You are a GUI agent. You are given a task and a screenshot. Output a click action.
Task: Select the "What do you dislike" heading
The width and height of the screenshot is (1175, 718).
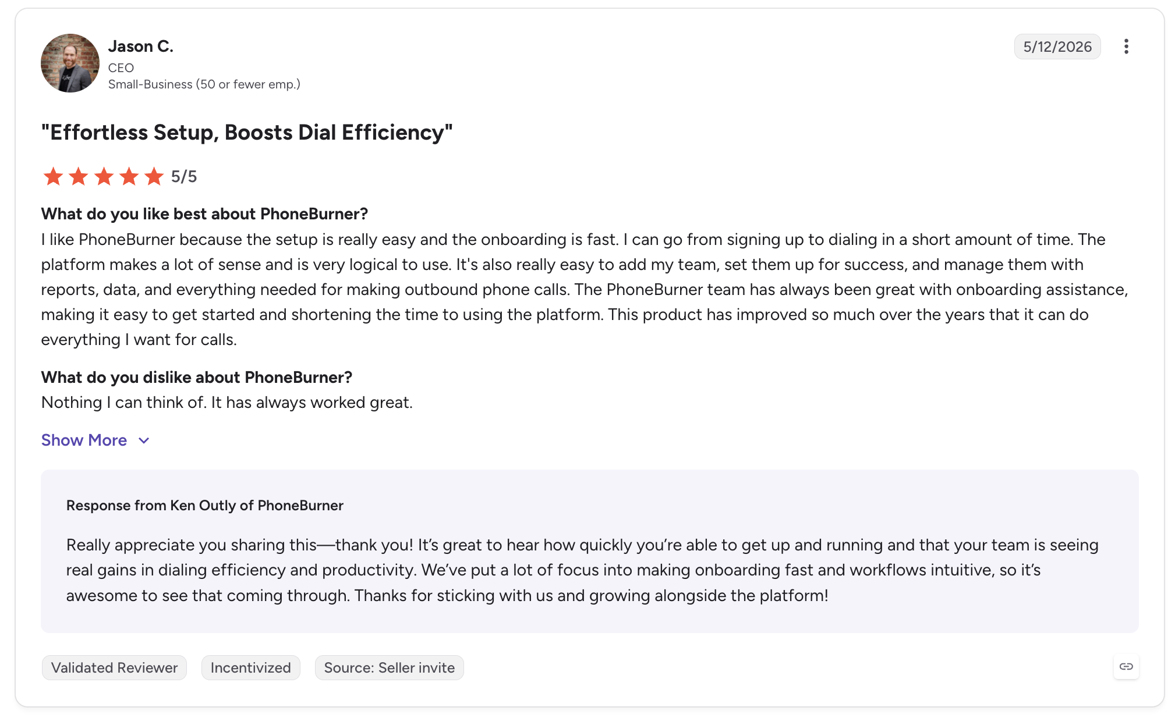[197, 378]
